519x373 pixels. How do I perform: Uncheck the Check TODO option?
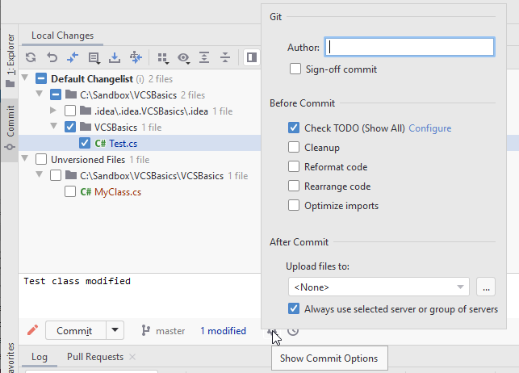pyautogui.click(x=294, y=128)
